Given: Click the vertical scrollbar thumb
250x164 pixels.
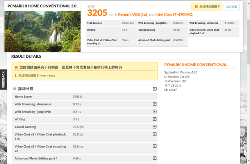Looking at the screenshot, I should tap(248, 42).
